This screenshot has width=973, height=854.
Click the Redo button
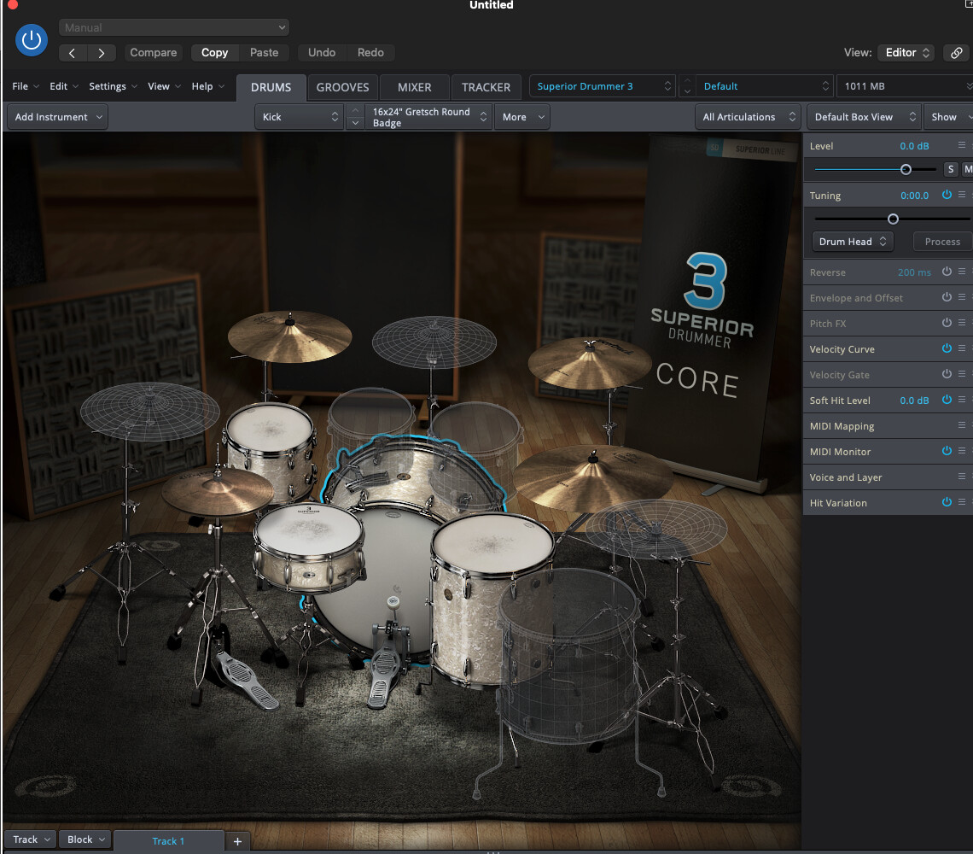[370, 53]
